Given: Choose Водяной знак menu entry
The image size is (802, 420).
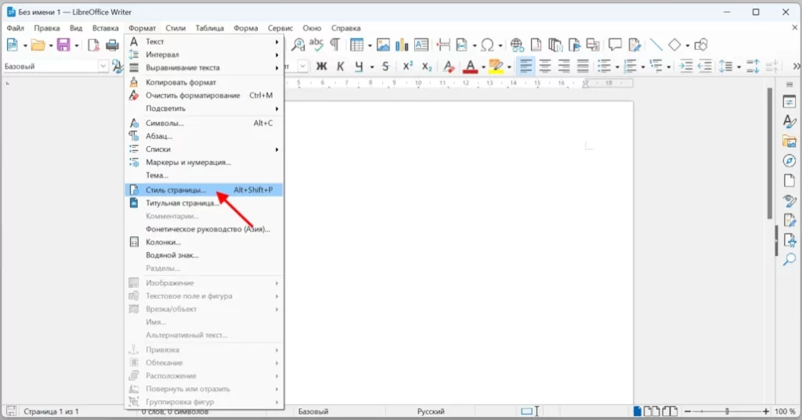Looking at the screenshot, I should pos(204,255).
